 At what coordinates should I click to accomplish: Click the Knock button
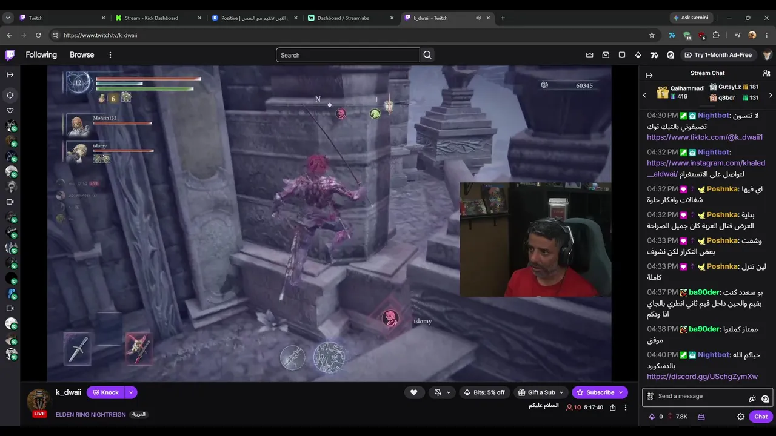105,392
